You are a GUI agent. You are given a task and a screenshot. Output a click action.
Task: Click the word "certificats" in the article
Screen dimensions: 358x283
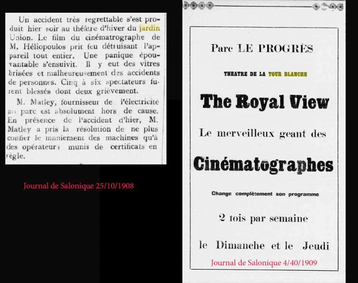(128, 147)
